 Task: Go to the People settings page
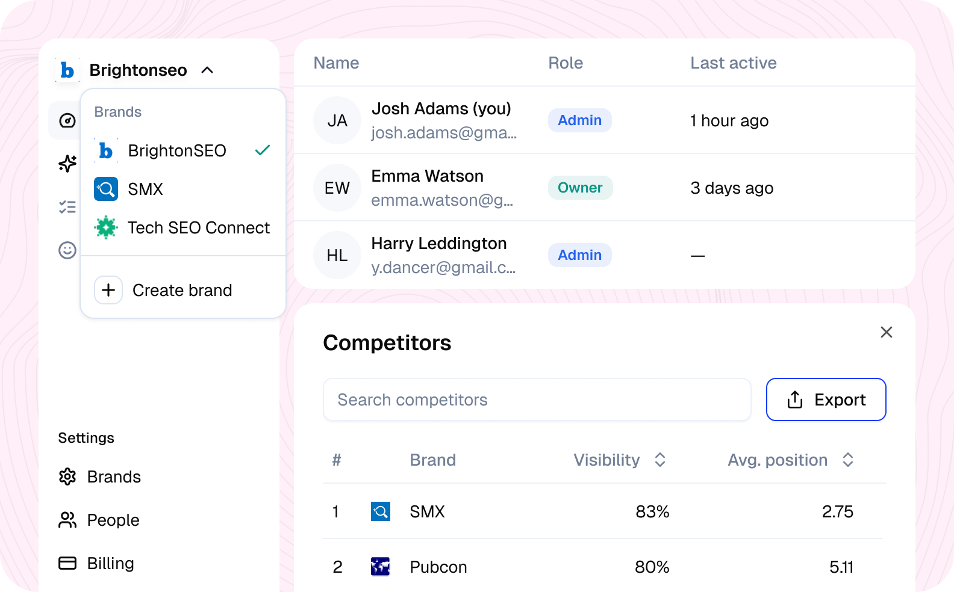click(113, 520)
